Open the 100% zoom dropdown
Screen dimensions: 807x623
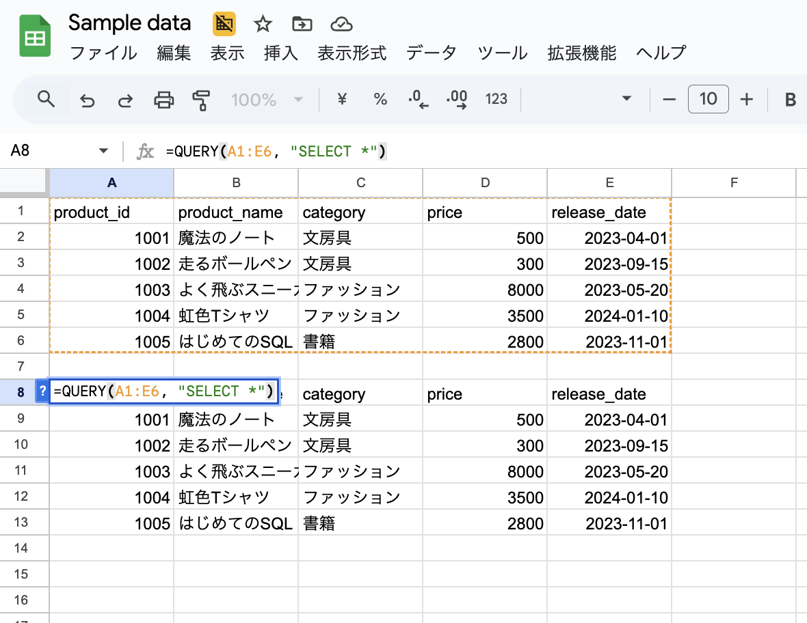267,100
